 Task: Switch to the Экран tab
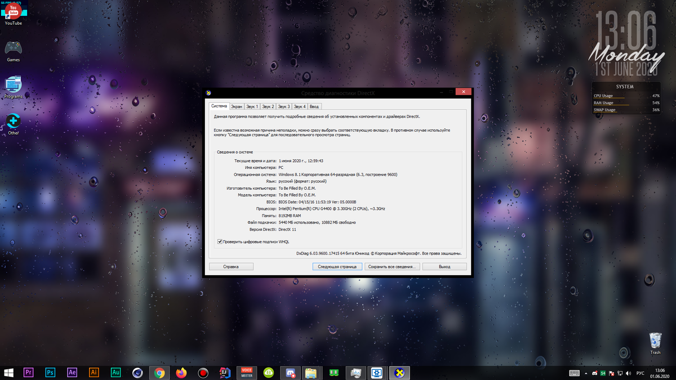point(237,106)
